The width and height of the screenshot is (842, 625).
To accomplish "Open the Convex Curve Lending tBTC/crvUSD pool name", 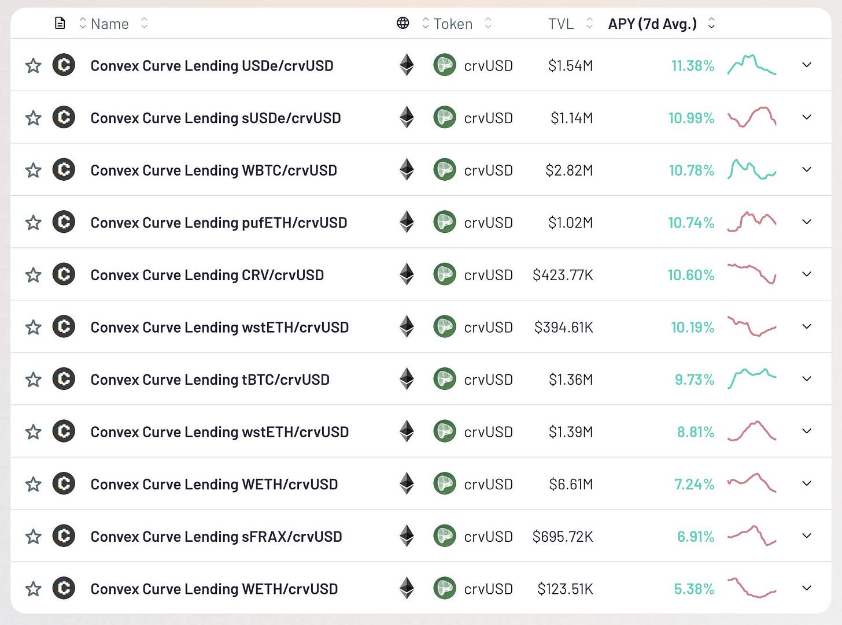I will point(210,380).
